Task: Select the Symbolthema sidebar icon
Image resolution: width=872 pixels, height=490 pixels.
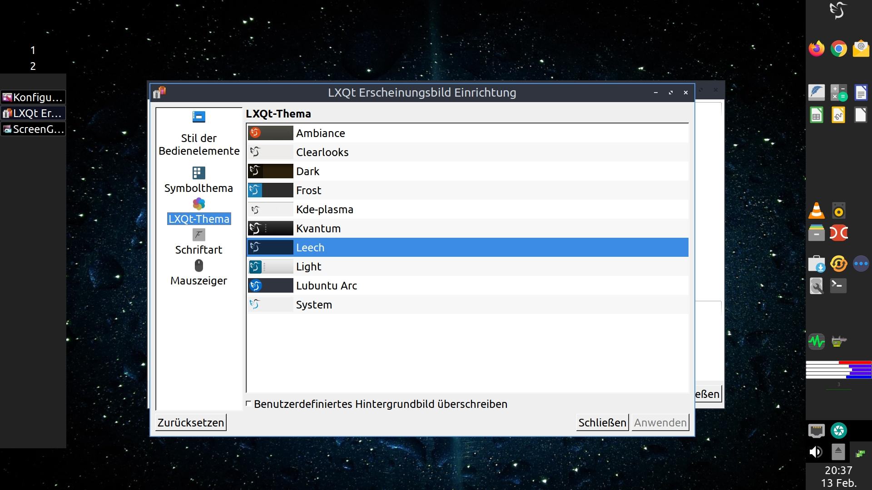Action: point(198,173)
